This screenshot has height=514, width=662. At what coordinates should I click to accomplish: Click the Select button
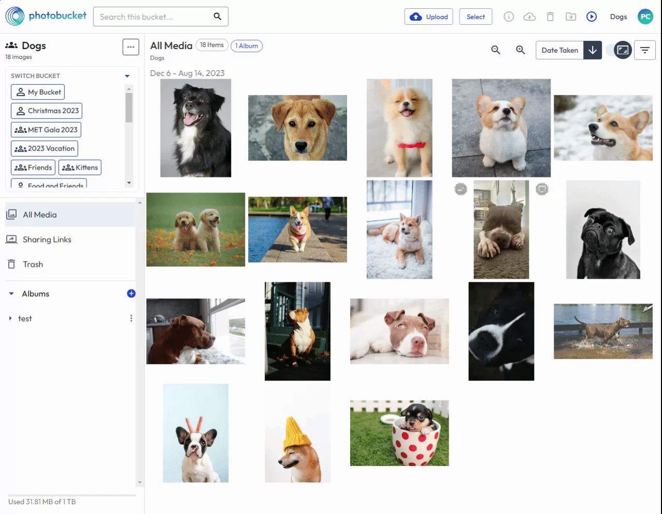pos(476,17)
